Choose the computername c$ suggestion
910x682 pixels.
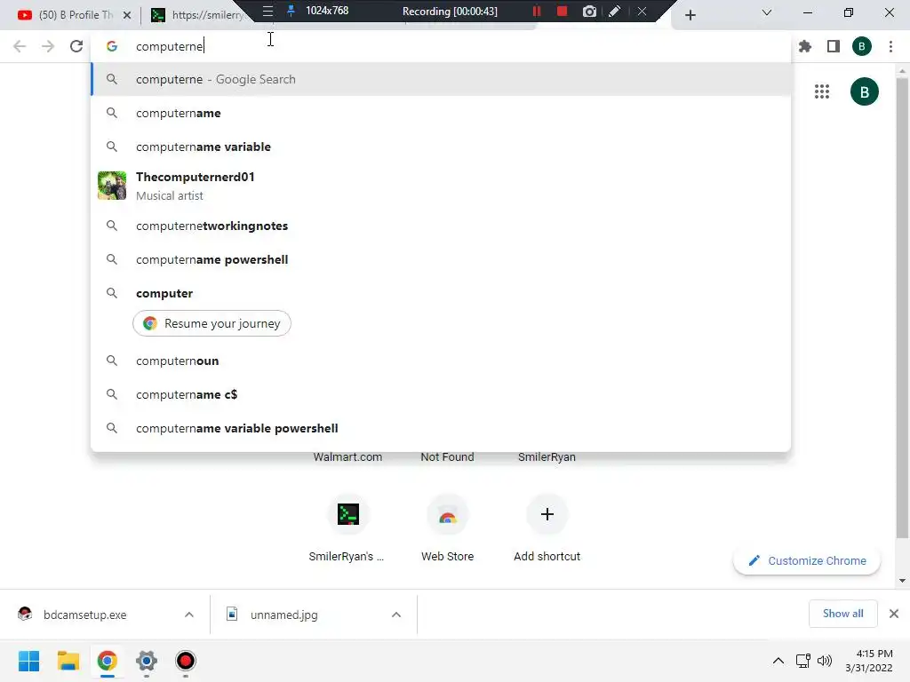pos(441,394)
